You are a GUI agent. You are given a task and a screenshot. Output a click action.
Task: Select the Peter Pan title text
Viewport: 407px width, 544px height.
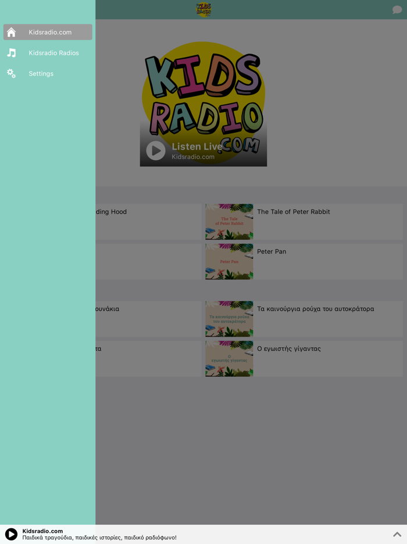pyautogui.click(x=272, y=252)
